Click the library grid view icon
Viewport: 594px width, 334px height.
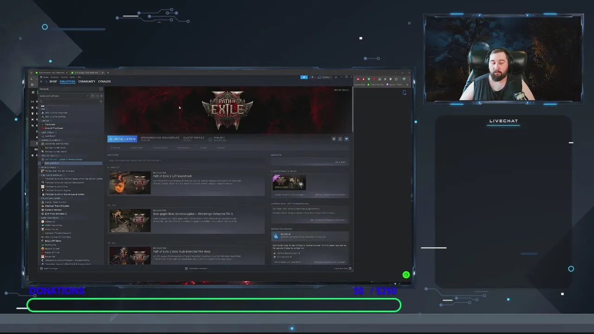(101, 89)
